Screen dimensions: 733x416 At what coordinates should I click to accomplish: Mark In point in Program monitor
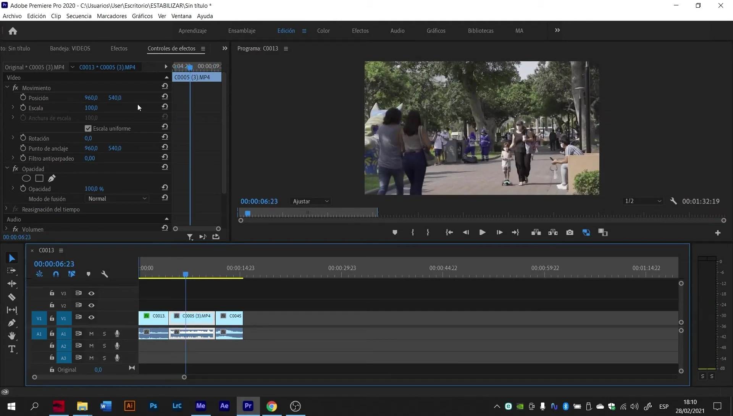point(413,232)
